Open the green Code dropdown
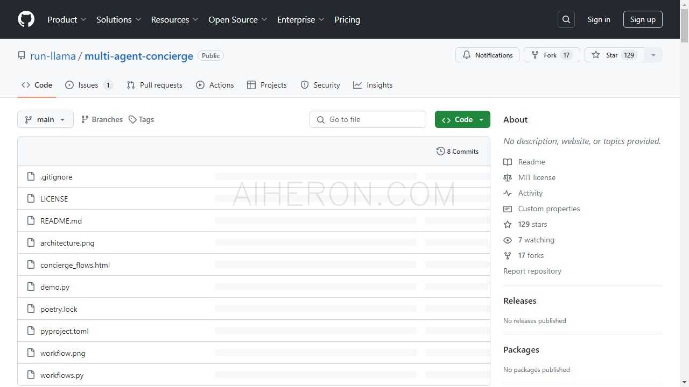Image resolution: width=689 pixels, height=387 pixels. [x=462, y=119]
